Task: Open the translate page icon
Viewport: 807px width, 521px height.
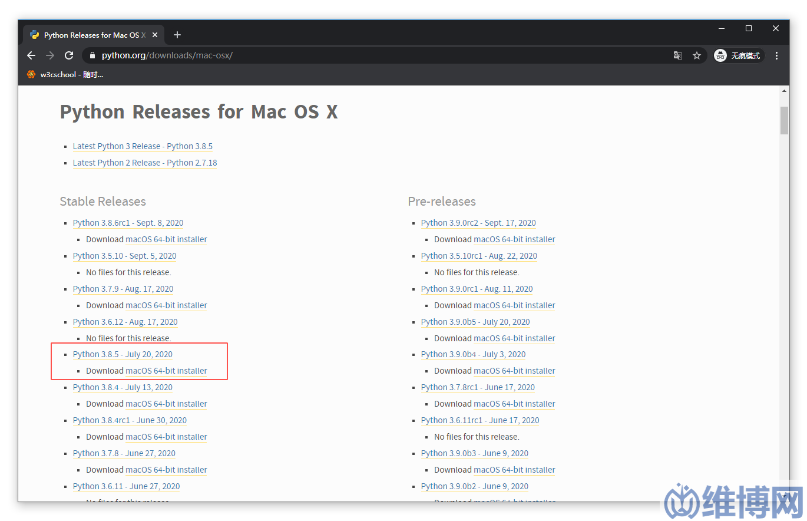Action: coord(678,55)
